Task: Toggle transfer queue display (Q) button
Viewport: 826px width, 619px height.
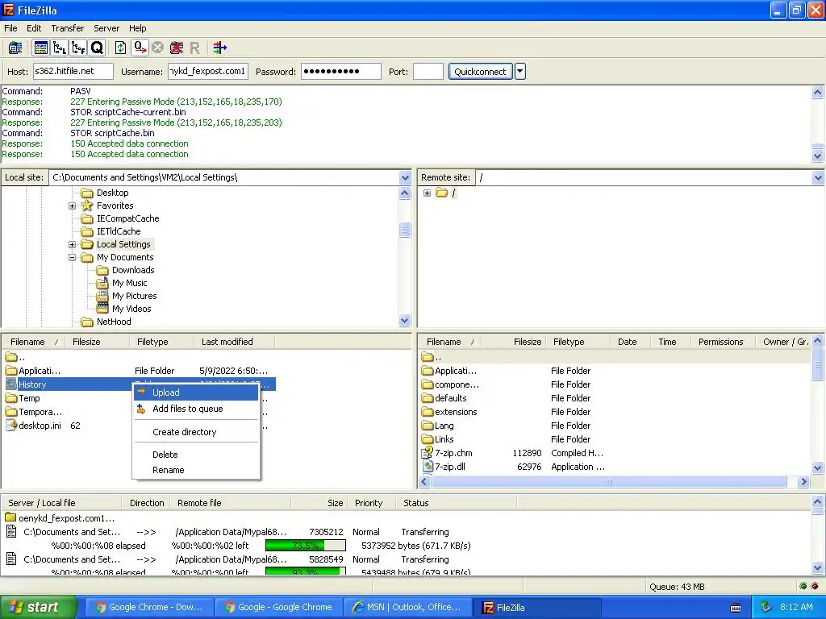Action: pyautogui.click(x=97, y=48)
